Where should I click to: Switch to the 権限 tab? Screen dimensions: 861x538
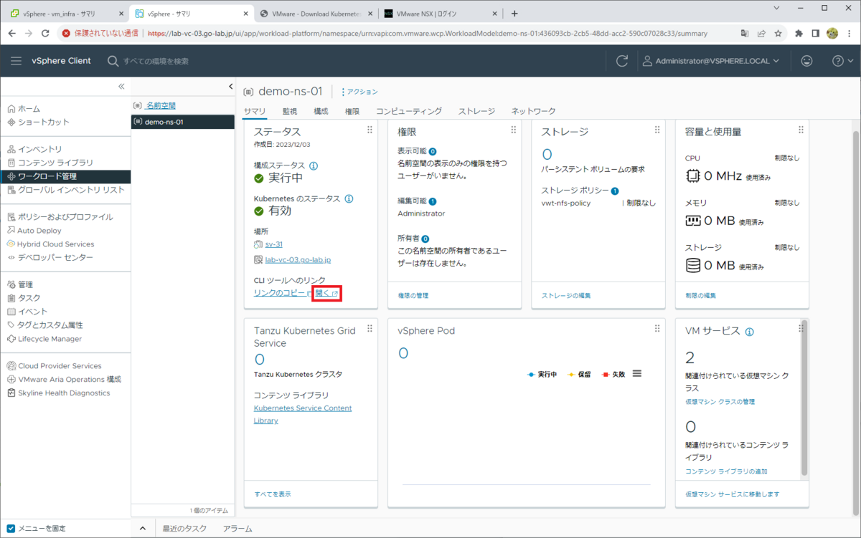352,111
